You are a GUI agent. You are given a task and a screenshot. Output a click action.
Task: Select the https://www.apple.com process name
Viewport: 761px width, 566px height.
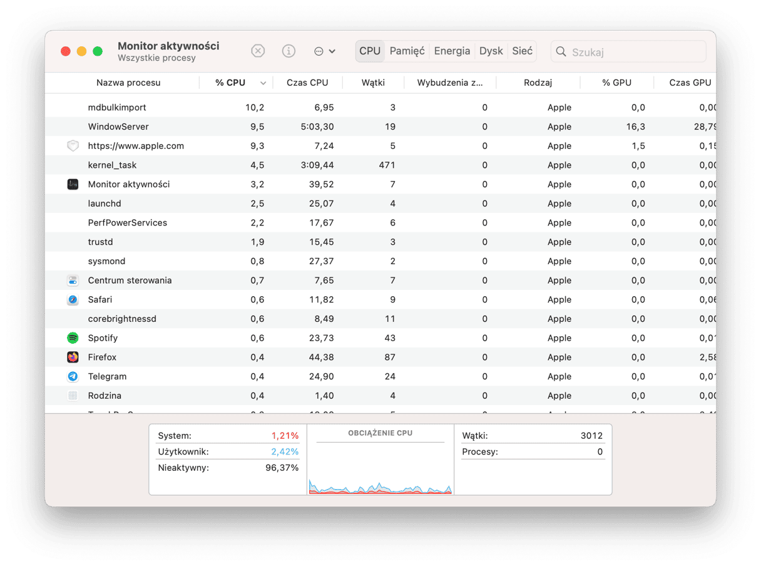pyautogui.click(x=136, y=146)
